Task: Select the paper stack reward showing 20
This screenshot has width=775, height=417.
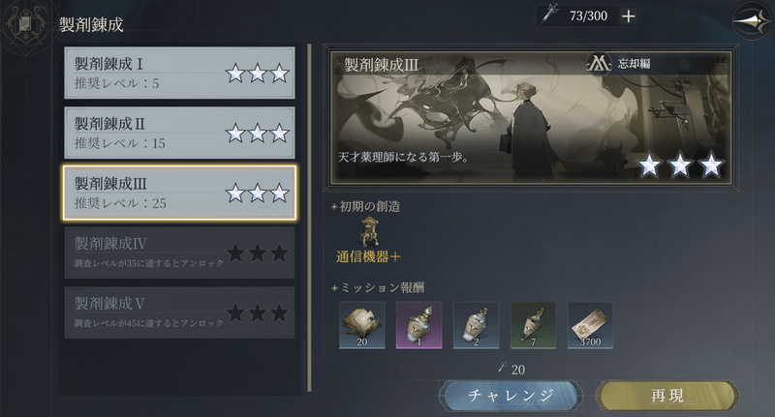Action: 361,326
